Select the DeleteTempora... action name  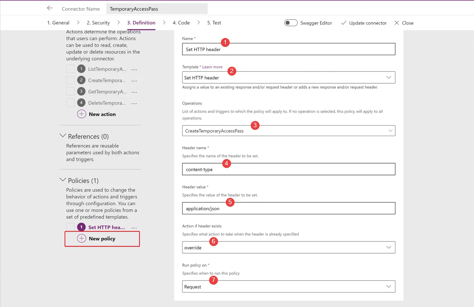[107, 103]
